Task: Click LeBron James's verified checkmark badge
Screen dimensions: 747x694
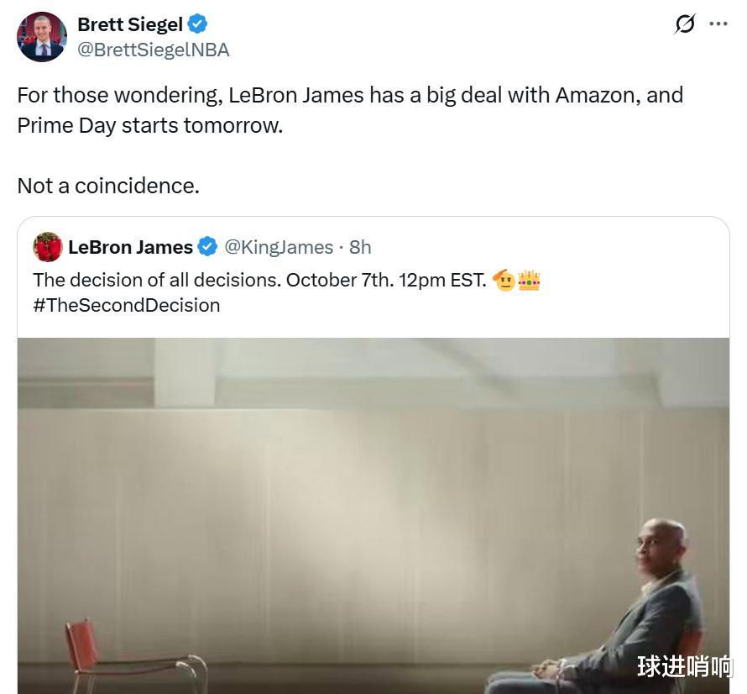Action: click(207, 247)
